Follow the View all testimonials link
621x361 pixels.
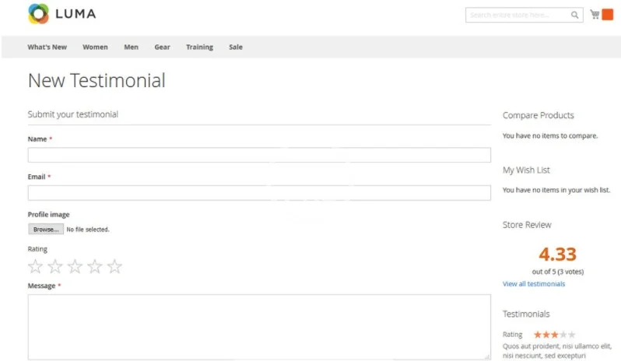(x=534, y=284)
